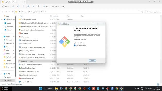Expand the address bar history dropdown
The width and height of the screenshot is (162, 91).
click(139, 12)
